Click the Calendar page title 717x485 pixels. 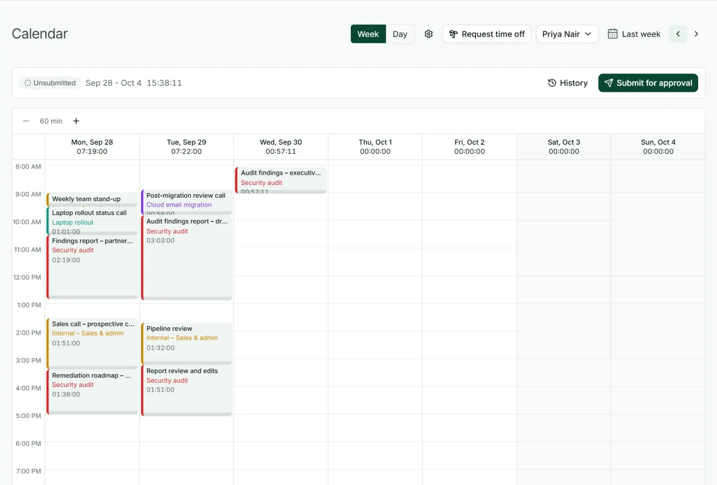(x=40, y=34)
